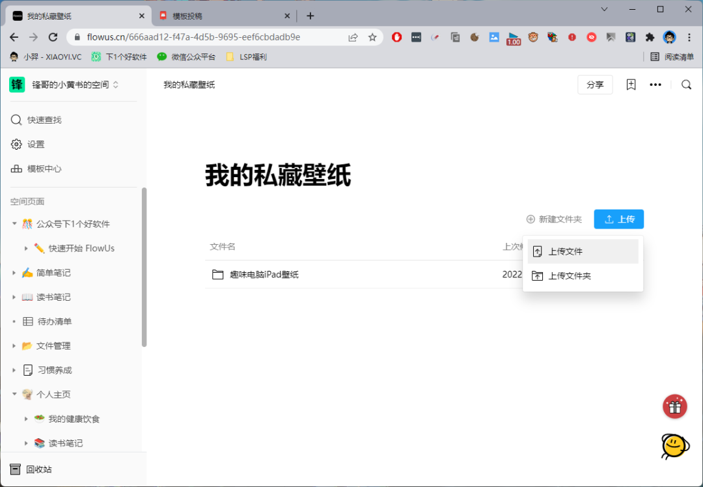Click the bookmark star in address bar
The width and height of the screenshot is (703, 487).
tap(372, 37)
